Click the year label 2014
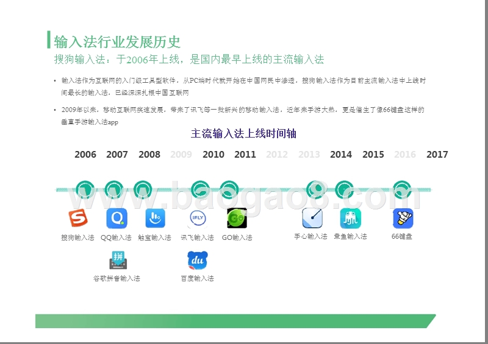 (341, 155)
